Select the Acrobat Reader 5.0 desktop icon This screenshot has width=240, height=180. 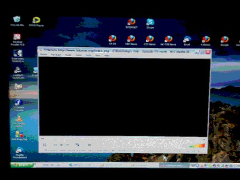[x=17, y=39]
